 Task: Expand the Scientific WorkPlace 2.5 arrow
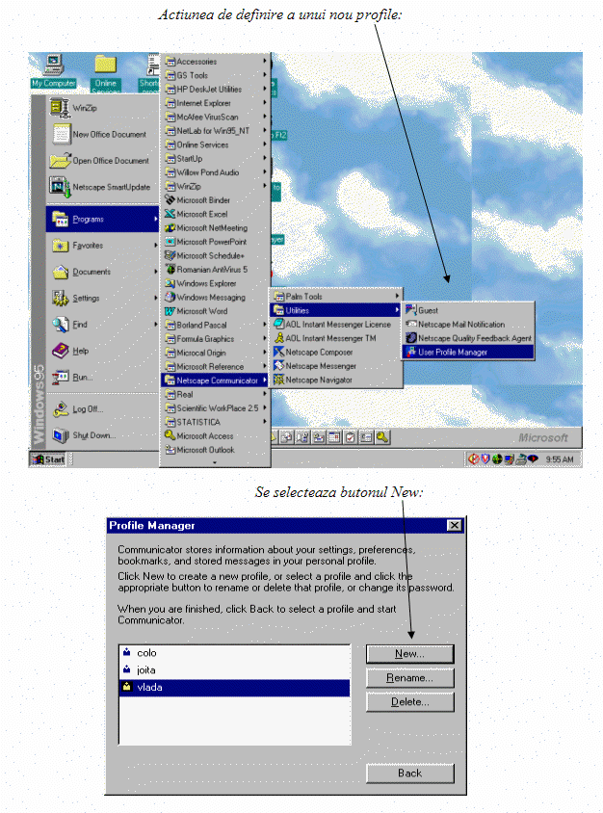pyautogui.click(x=265, y=408)
